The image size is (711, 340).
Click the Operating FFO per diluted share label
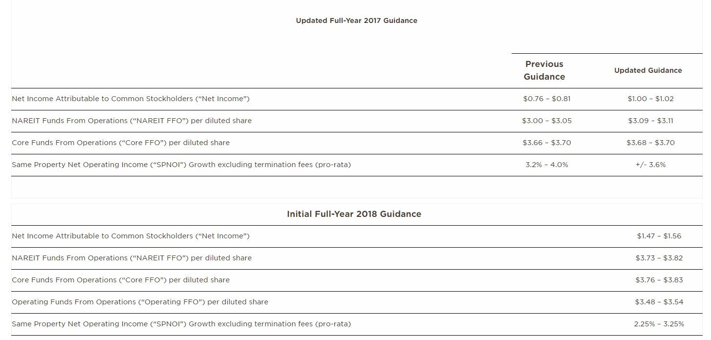[x=140, y=302]
